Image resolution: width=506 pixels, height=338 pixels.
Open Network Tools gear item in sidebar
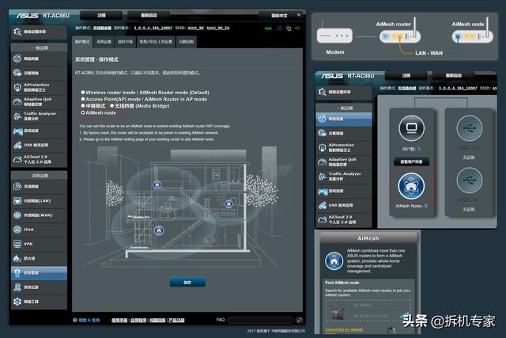[39, 302]
